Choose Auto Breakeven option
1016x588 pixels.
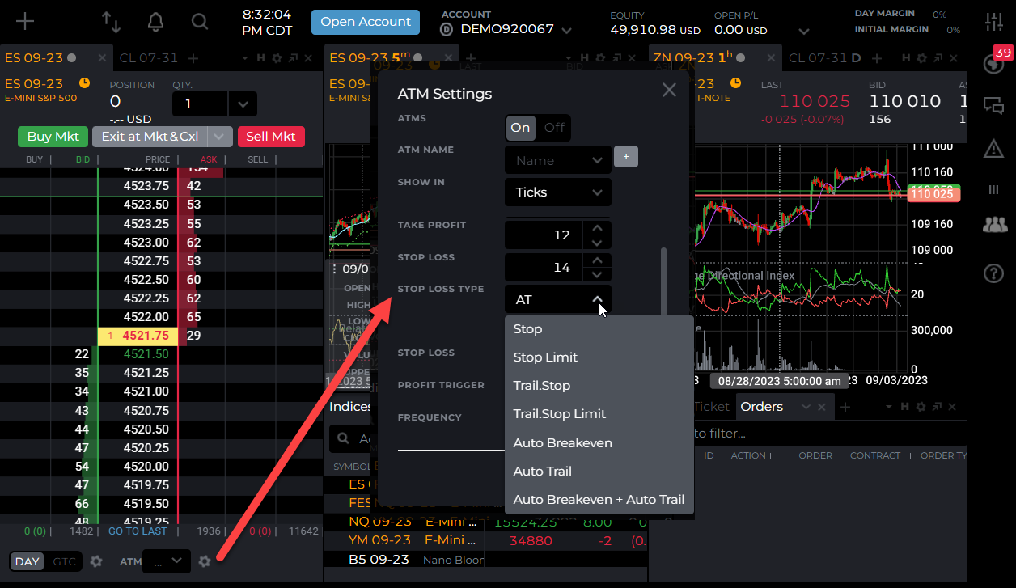point(599,443)
